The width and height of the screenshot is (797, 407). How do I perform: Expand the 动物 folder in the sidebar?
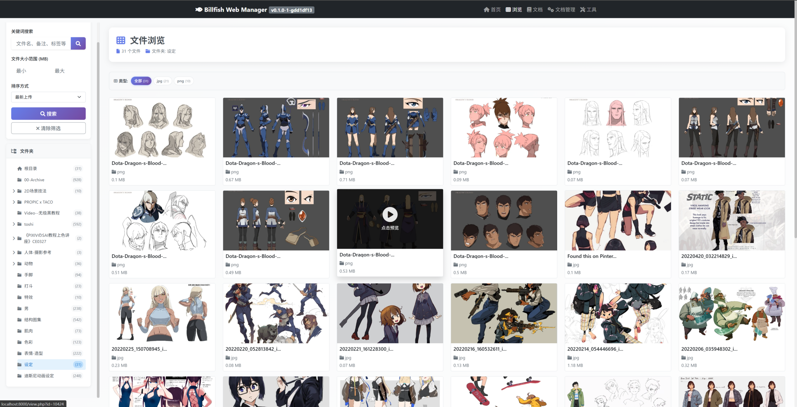pos(14,263)
